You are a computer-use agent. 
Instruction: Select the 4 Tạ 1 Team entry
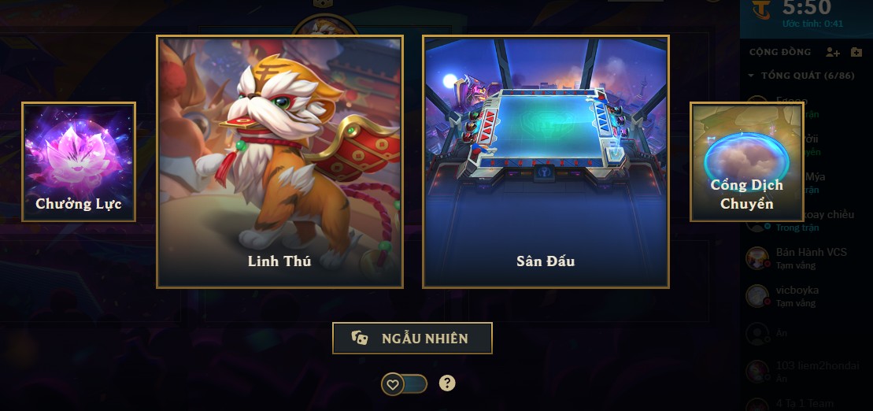(806, 405)
